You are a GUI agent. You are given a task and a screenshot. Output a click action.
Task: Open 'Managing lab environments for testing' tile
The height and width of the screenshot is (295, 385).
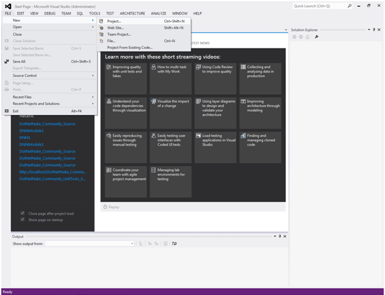coord(171,182)
